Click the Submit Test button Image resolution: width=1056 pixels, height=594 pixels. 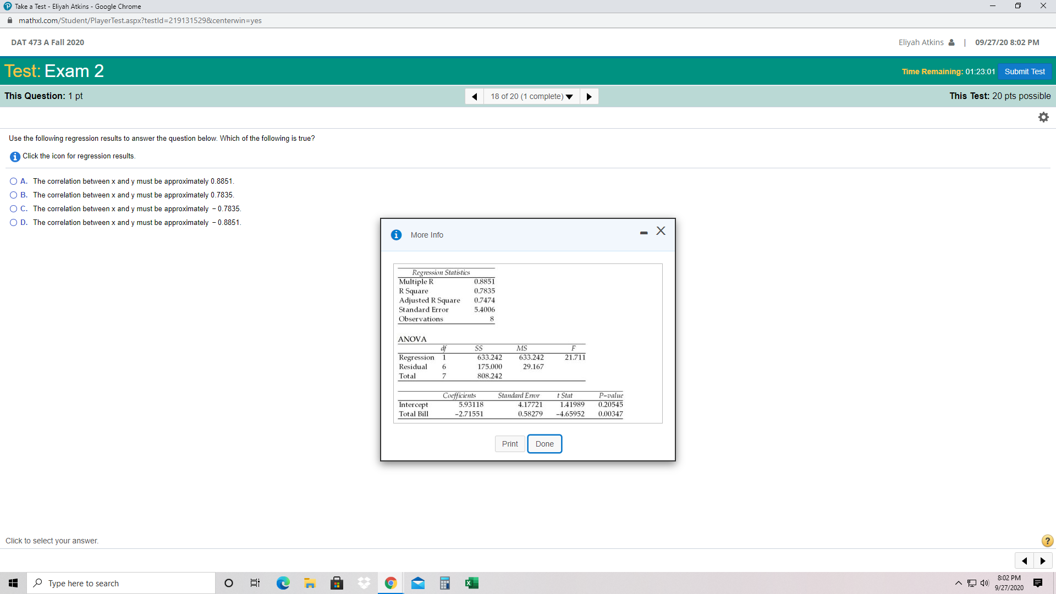1024,71
